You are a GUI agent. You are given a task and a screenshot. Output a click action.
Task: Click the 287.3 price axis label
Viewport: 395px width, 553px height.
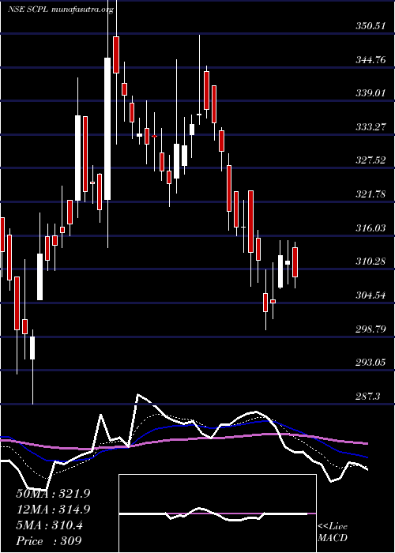(368, 397)
